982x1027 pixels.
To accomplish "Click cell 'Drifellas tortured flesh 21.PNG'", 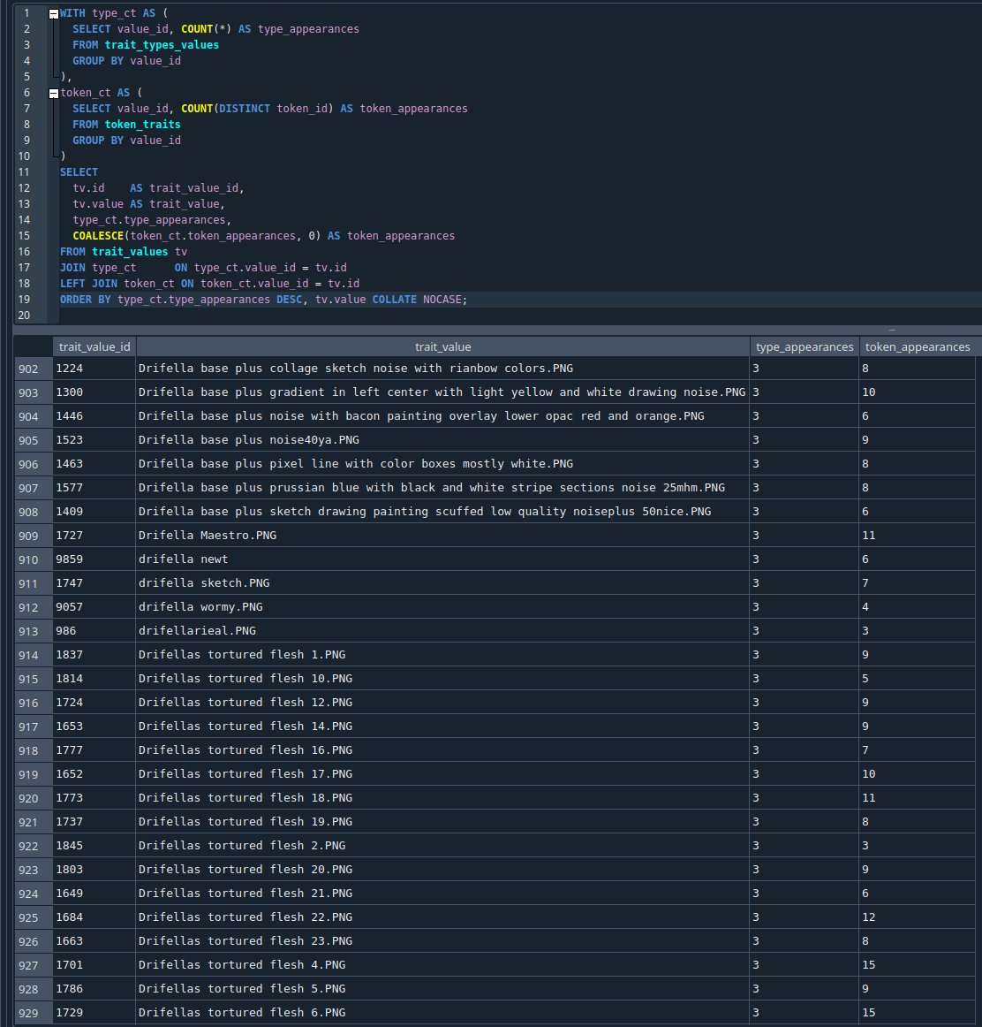I will point(442,894).
